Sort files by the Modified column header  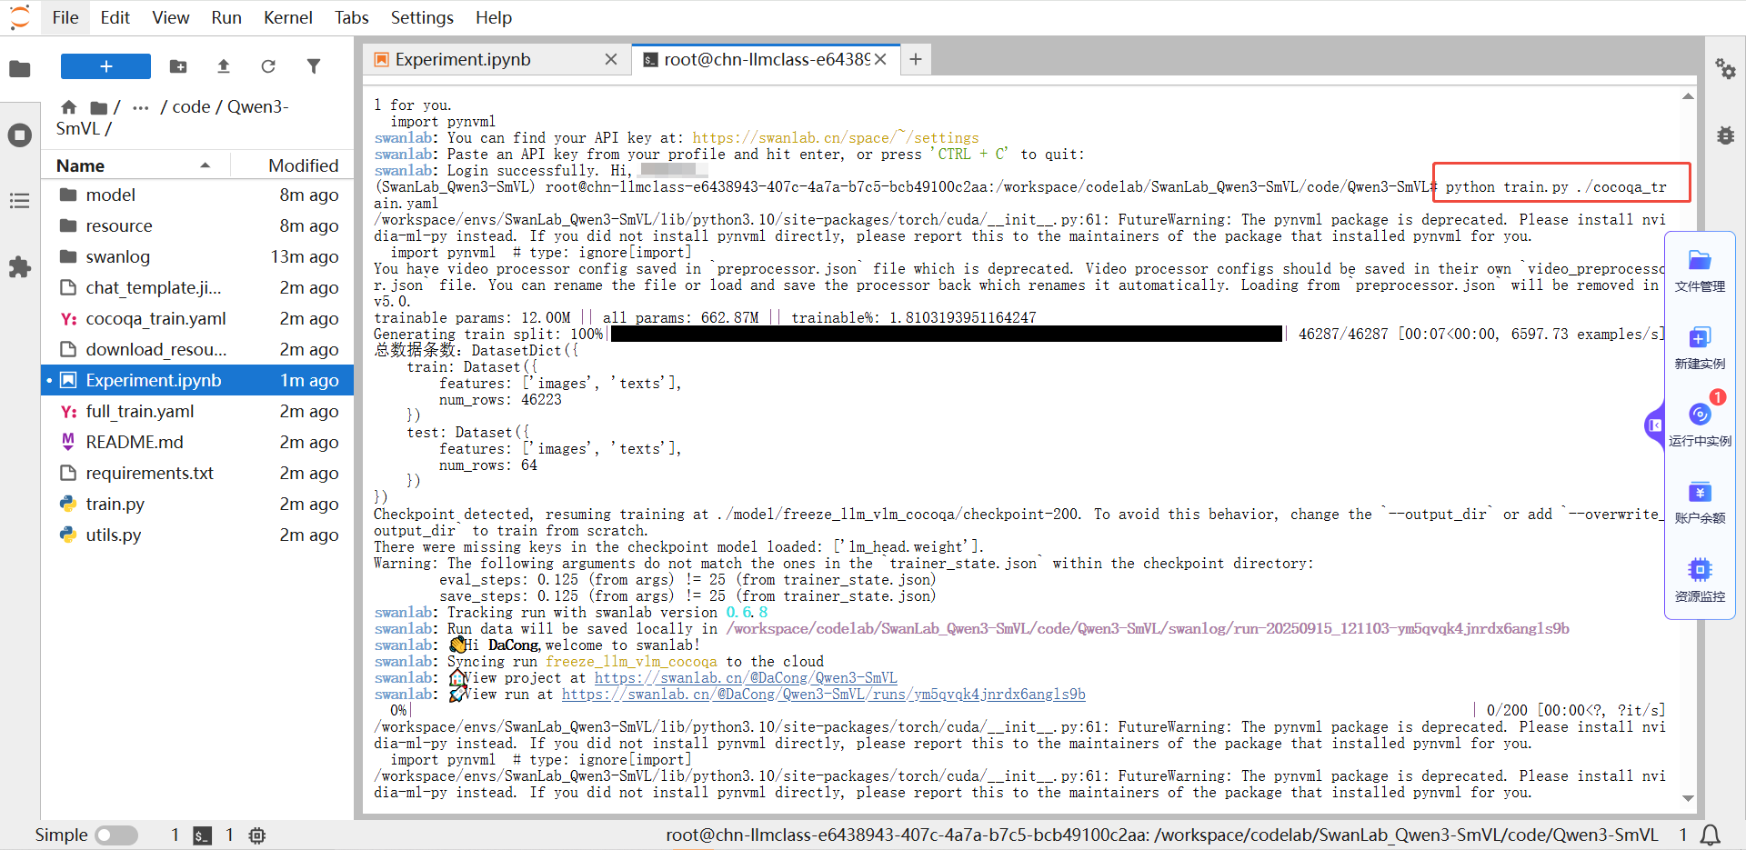pos(303,165)
